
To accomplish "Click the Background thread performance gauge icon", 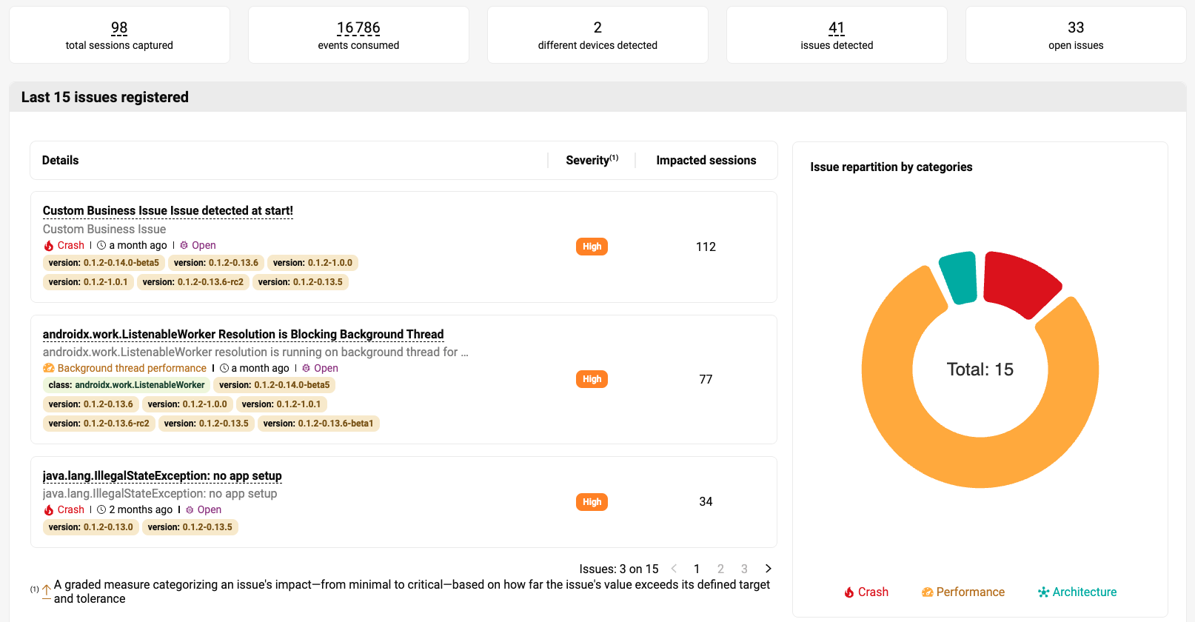I will coord(49,369).
